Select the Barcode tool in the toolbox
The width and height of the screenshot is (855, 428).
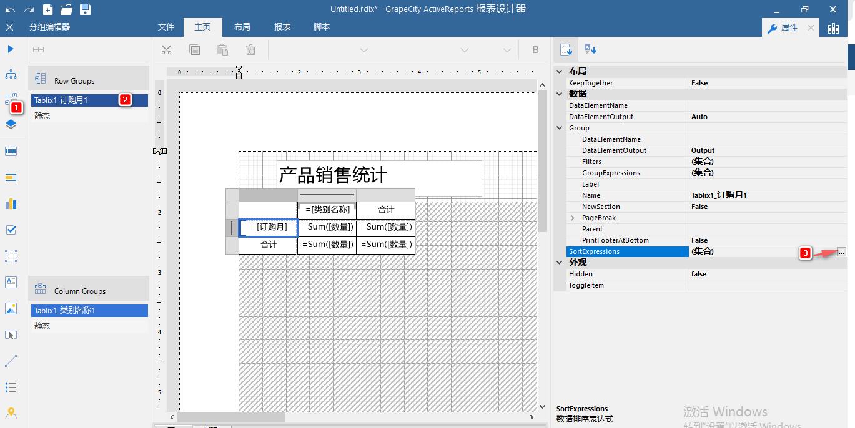point(11,150)
